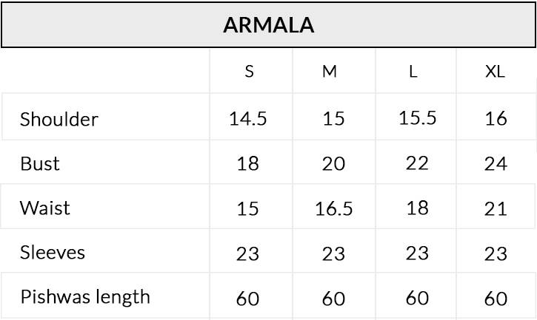Select the M size column header

pos(330,72)
